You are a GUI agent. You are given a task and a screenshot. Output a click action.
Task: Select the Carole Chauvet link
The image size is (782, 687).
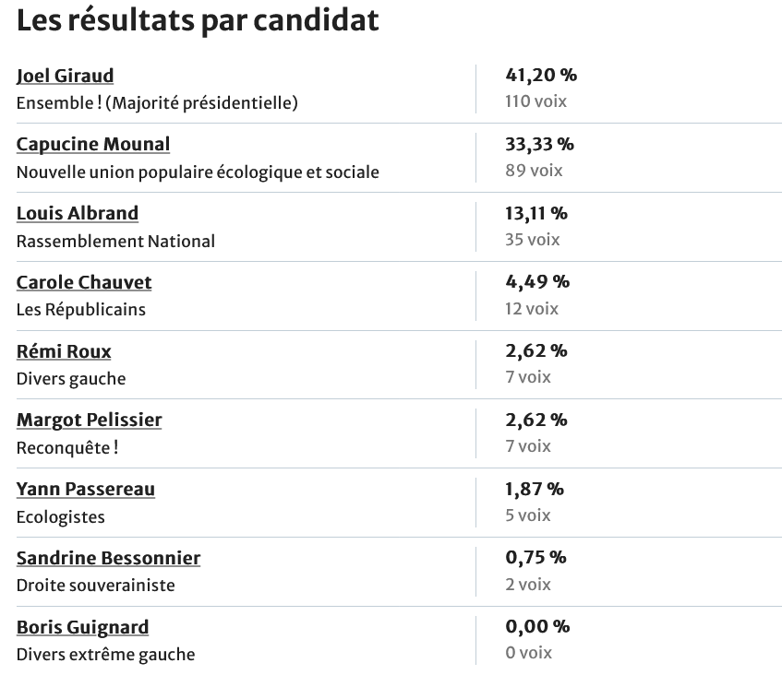pyautogui.click(x=84, y=282)
